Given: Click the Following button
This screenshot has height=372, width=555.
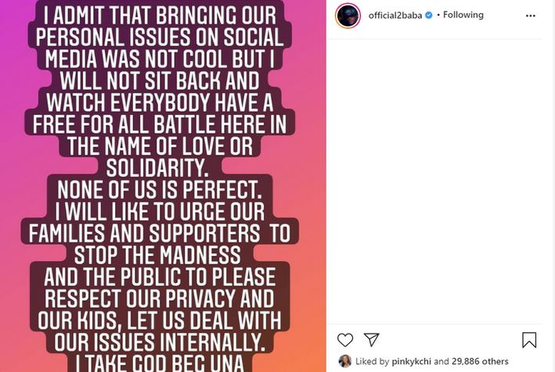Looking at the screenshot, I should [463, 15].
